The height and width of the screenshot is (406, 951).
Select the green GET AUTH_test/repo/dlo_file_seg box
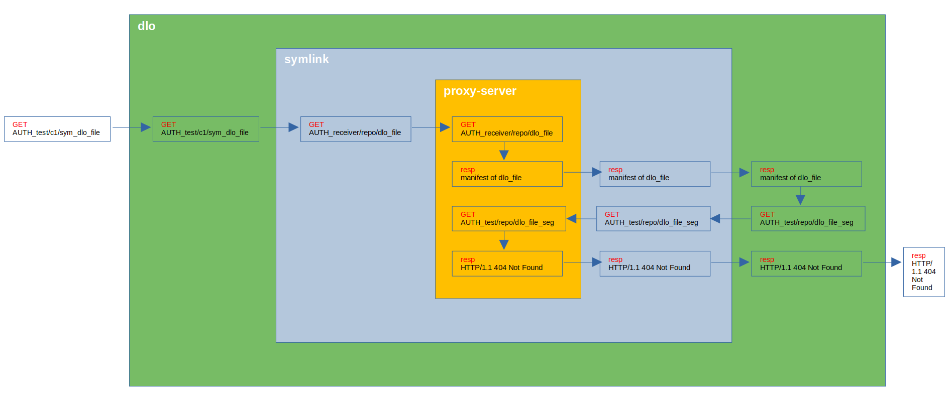coord(808,218)
